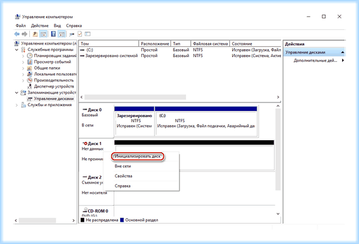
Task: Toggle the show/hide console tree toolbar icon
Action: tap(43, 34)
